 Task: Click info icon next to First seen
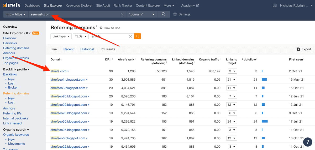(x=304, y=59)
